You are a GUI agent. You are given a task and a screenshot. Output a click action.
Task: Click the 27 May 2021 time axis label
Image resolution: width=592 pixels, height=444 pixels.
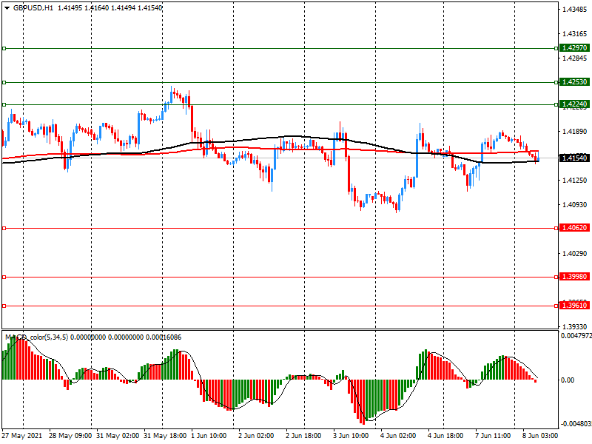coord(21,436)
